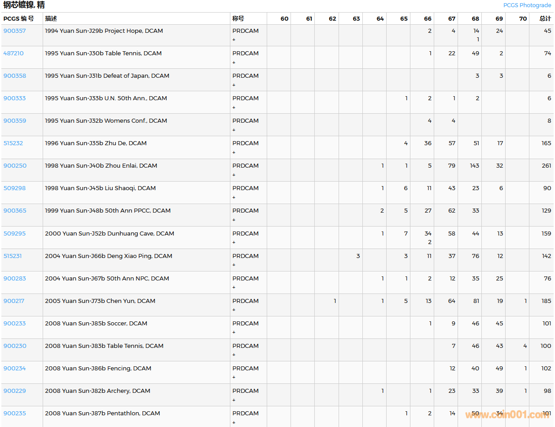The height and width of the screenshot is (427, 555).
Task: Expand plus sign under Project Hope PRDCAM
Action: [x=234, y=40]
